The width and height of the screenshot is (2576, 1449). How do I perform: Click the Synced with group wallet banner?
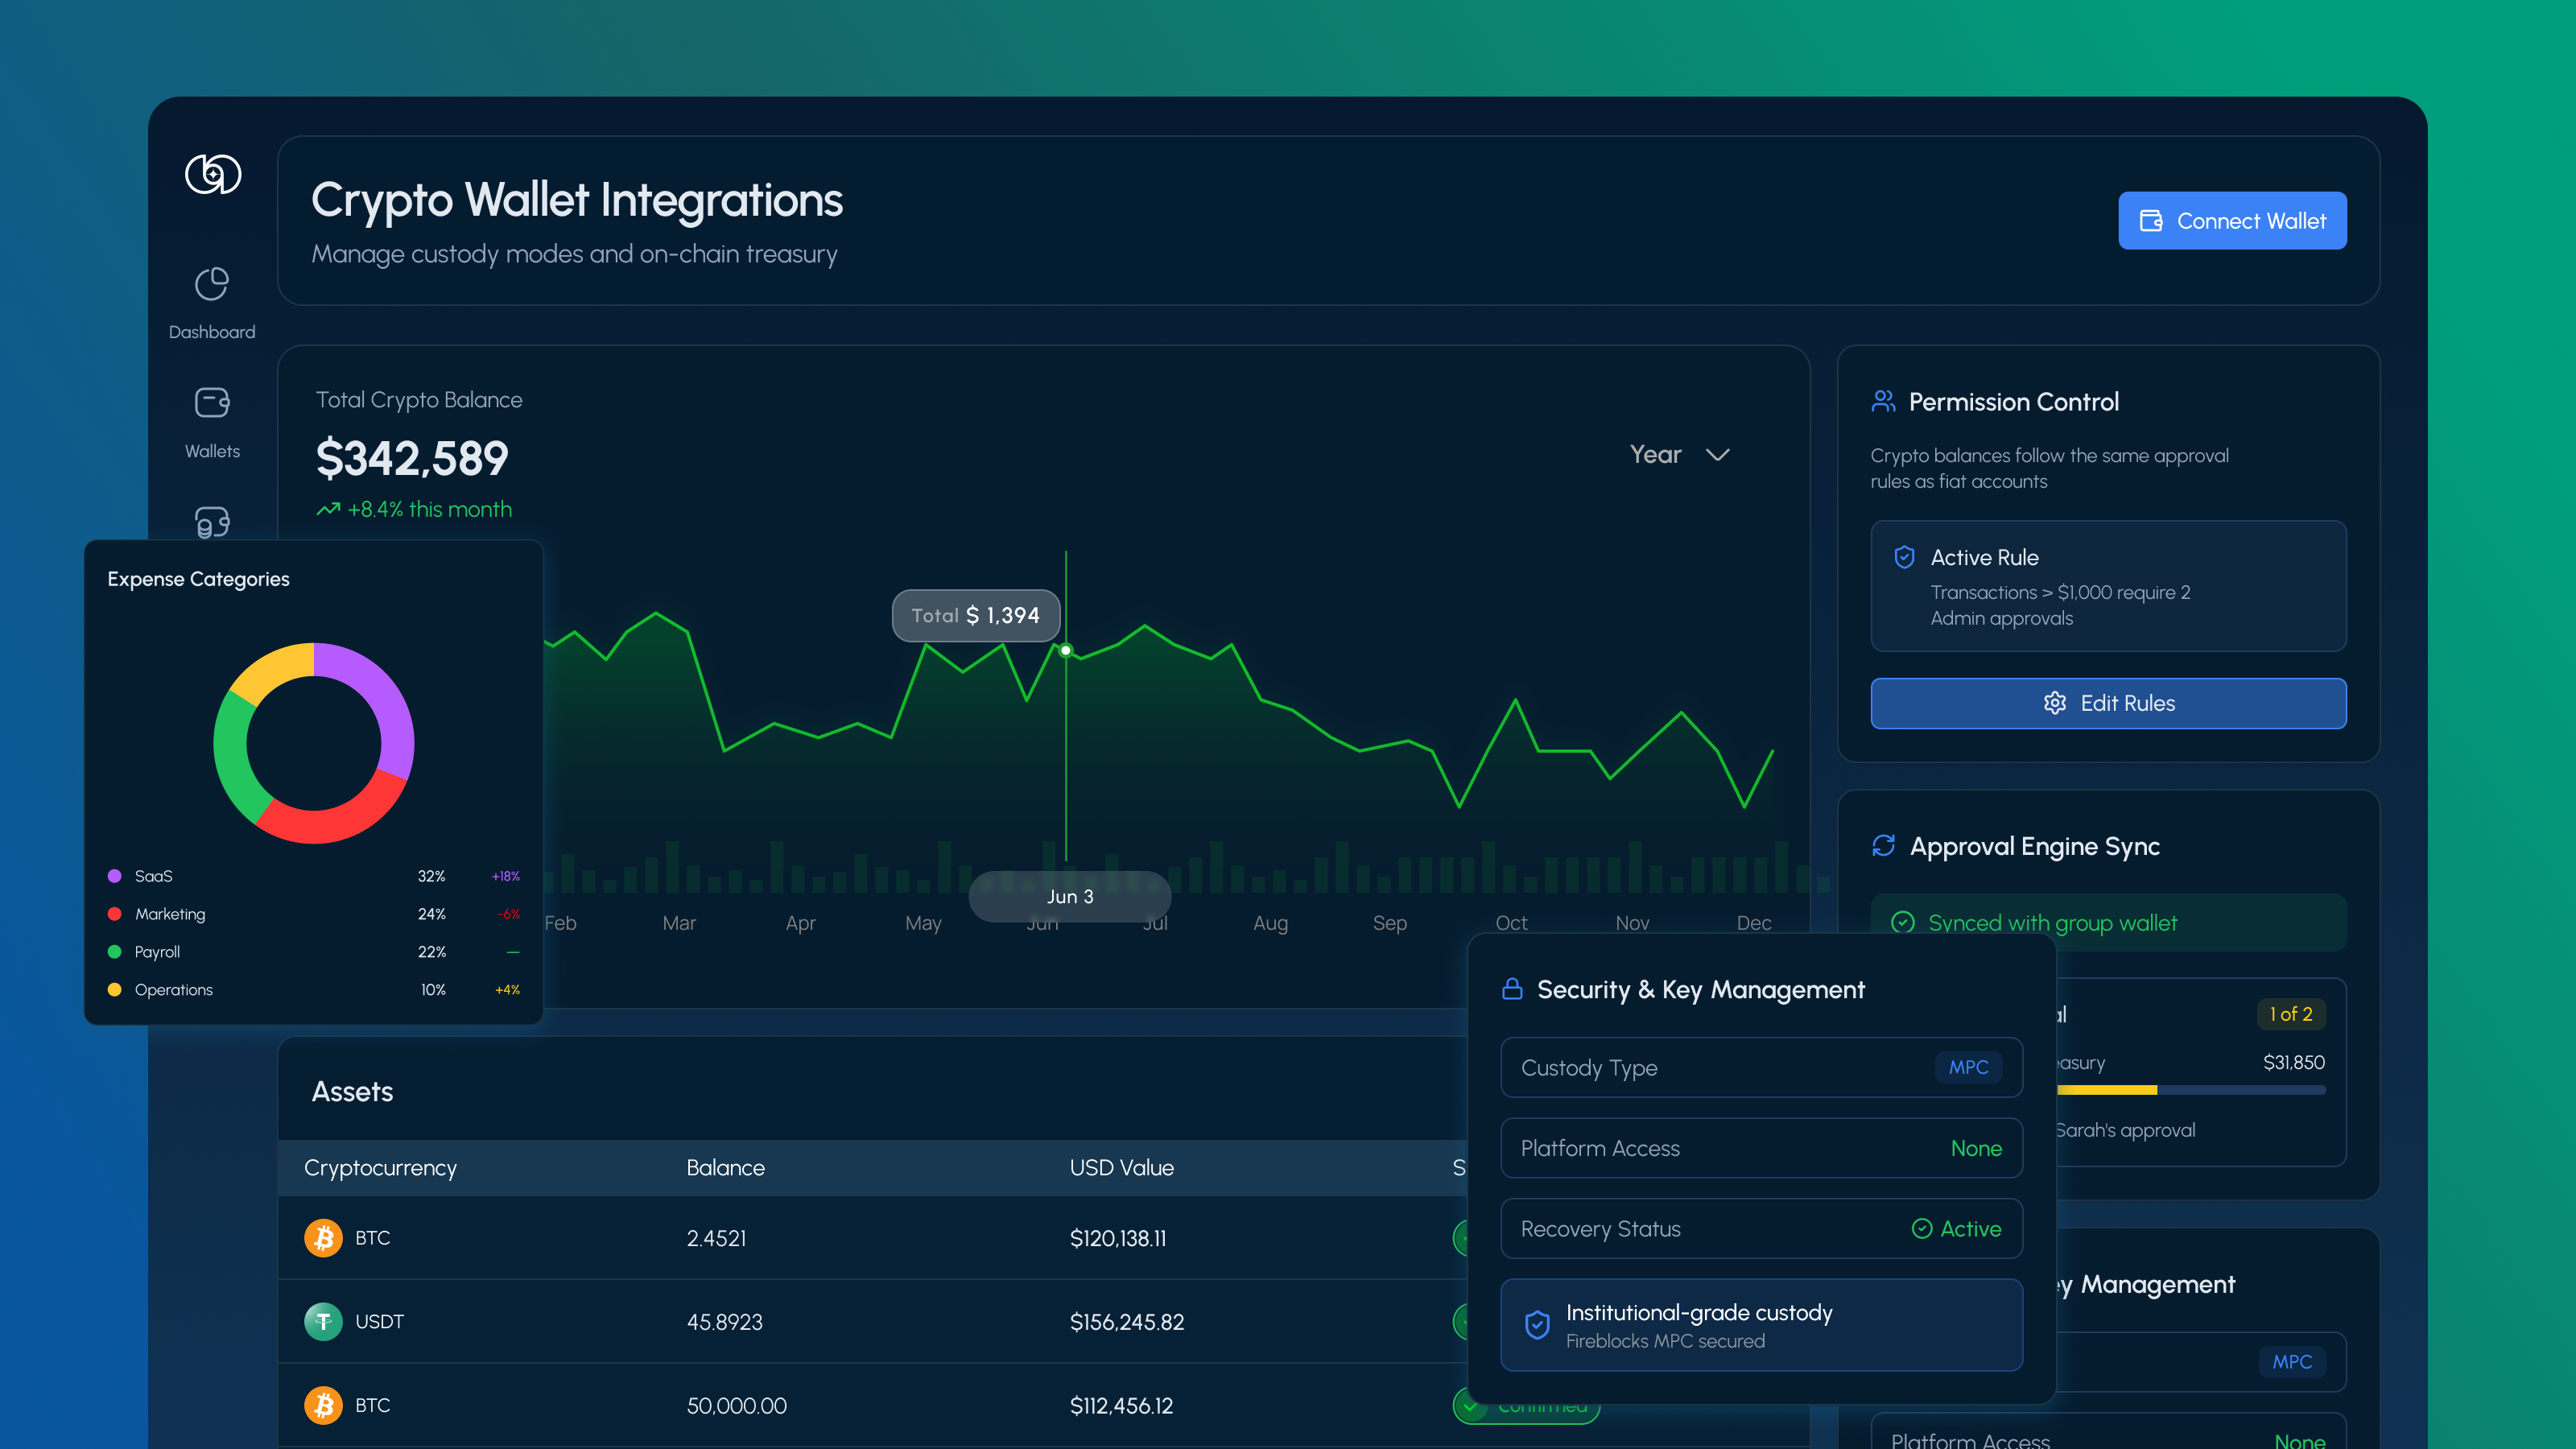2108,922
